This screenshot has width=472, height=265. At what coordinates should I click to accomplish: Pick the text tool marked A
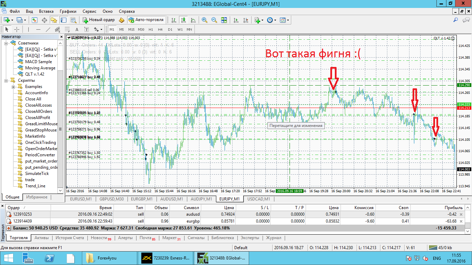tap(77, 29)
